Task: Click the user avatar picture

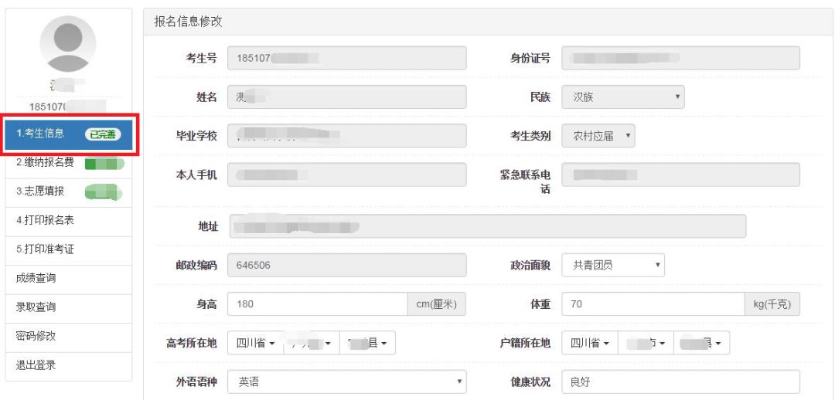Action: (68, 43)
